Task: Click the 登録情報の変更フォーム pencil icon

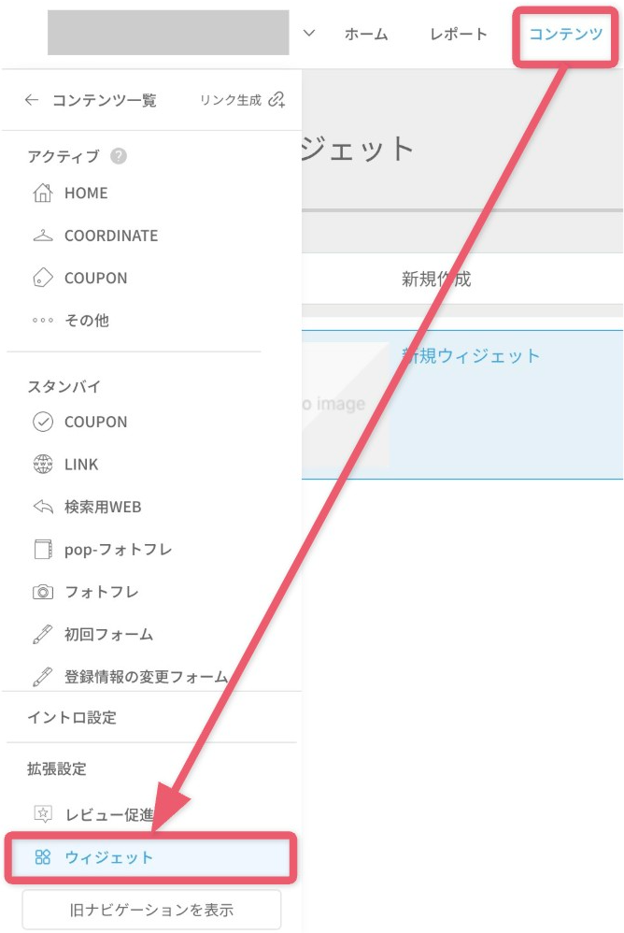Action: (43, 677)
